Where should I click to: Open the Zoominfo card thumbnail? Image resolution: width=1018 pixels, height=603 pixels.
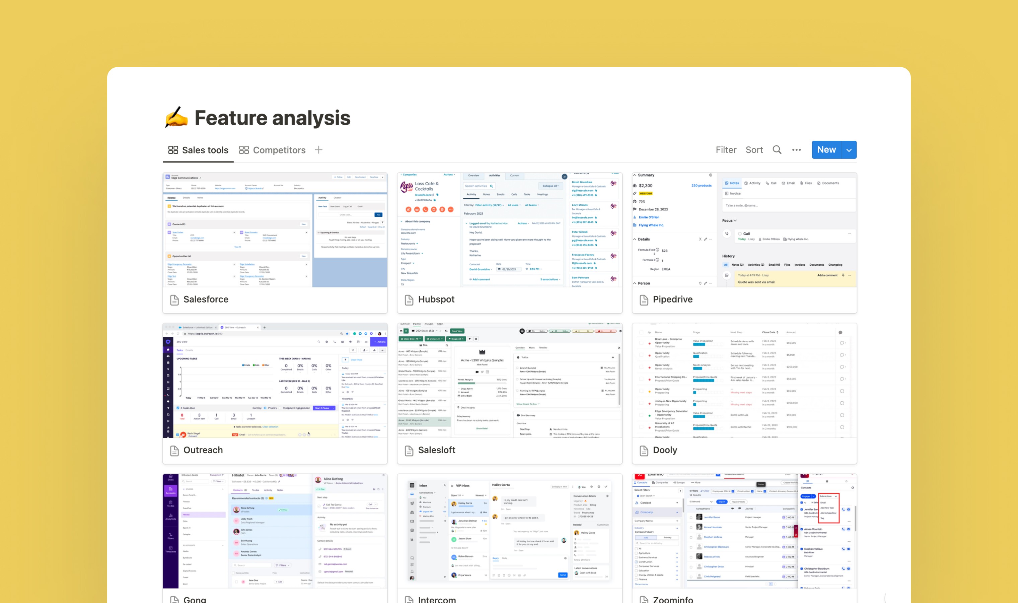point(744,531)
